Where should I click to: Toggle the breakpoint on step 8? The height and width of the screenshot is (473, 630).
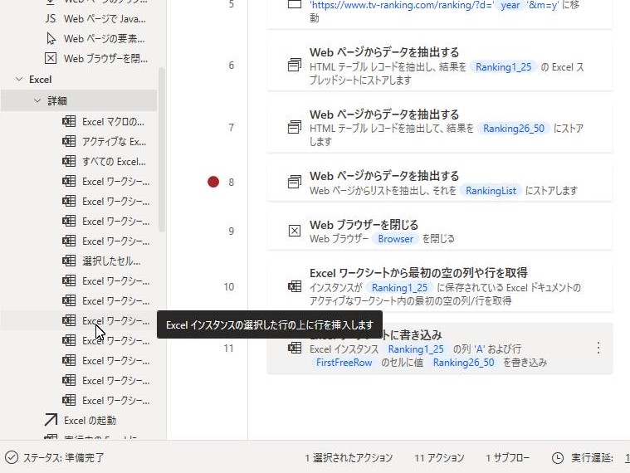213,182
